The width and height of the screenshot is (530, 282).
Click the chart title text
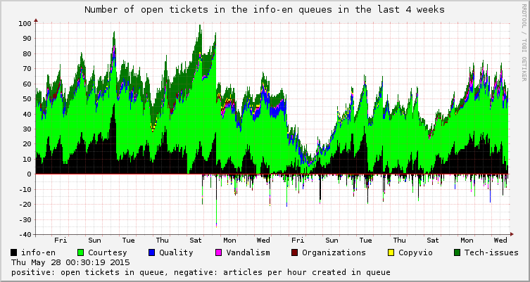pos(265,9)
